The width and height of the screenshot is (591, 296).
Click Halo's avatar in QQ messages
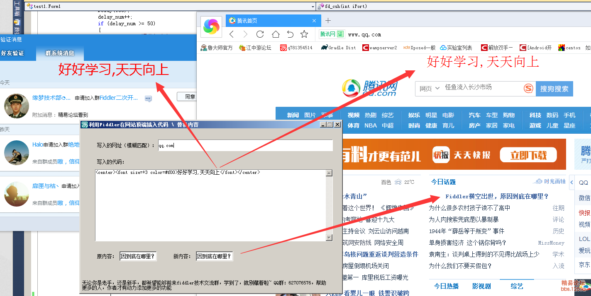pos(17,152)
